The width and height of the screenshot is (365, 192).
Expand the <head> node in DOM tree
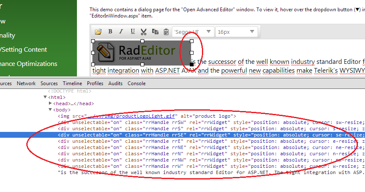point(50,103)
